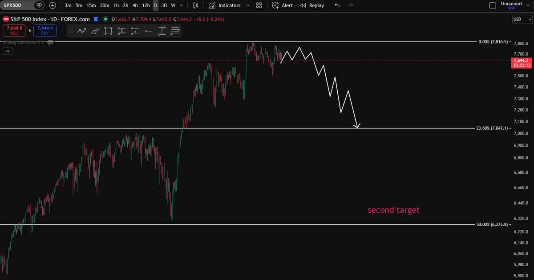This screenshot has height=280, width=534.
Task: Open the USD currency dropdown
Action: (x=522, y=19)
